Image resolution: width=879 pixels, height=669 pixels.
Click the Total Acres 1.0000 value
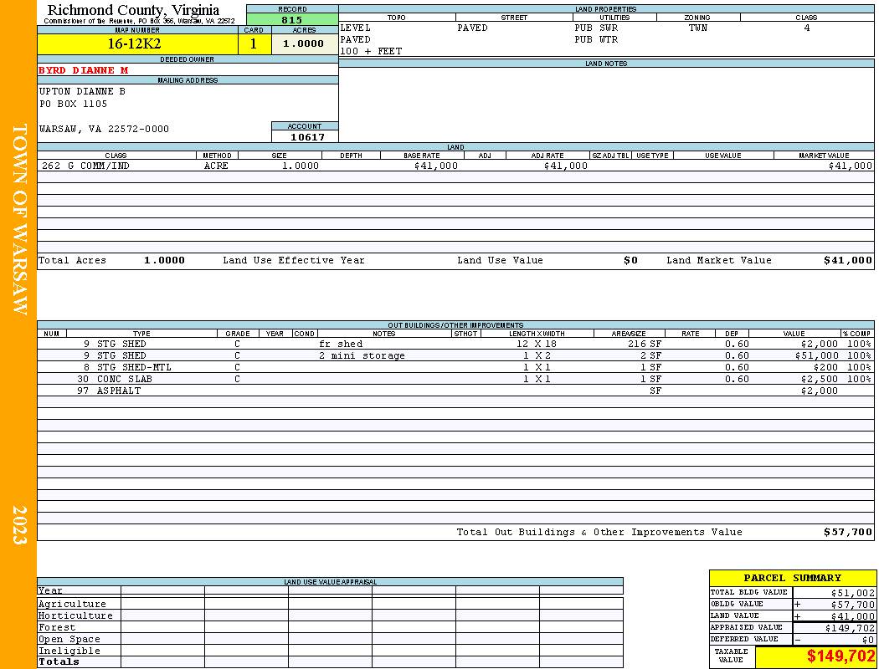pyautogui.click(x=164, y=260)
